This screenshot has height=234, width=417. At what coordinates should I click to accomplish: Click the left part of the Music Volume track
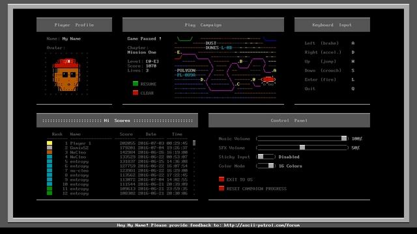pos(280,138)
